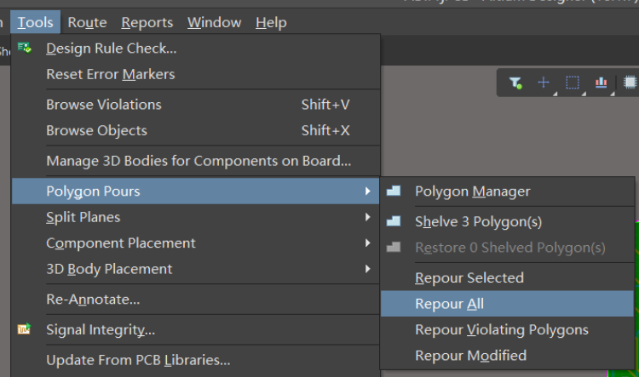
Task: Click the snapping crosshair plus icon
Action: tap(544, 83)
